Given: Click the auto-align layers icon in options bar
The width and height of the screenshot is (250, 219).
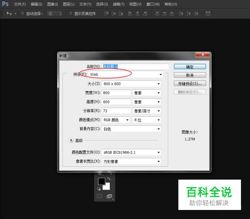Looking at the screenshot, I should pos(208,14).
